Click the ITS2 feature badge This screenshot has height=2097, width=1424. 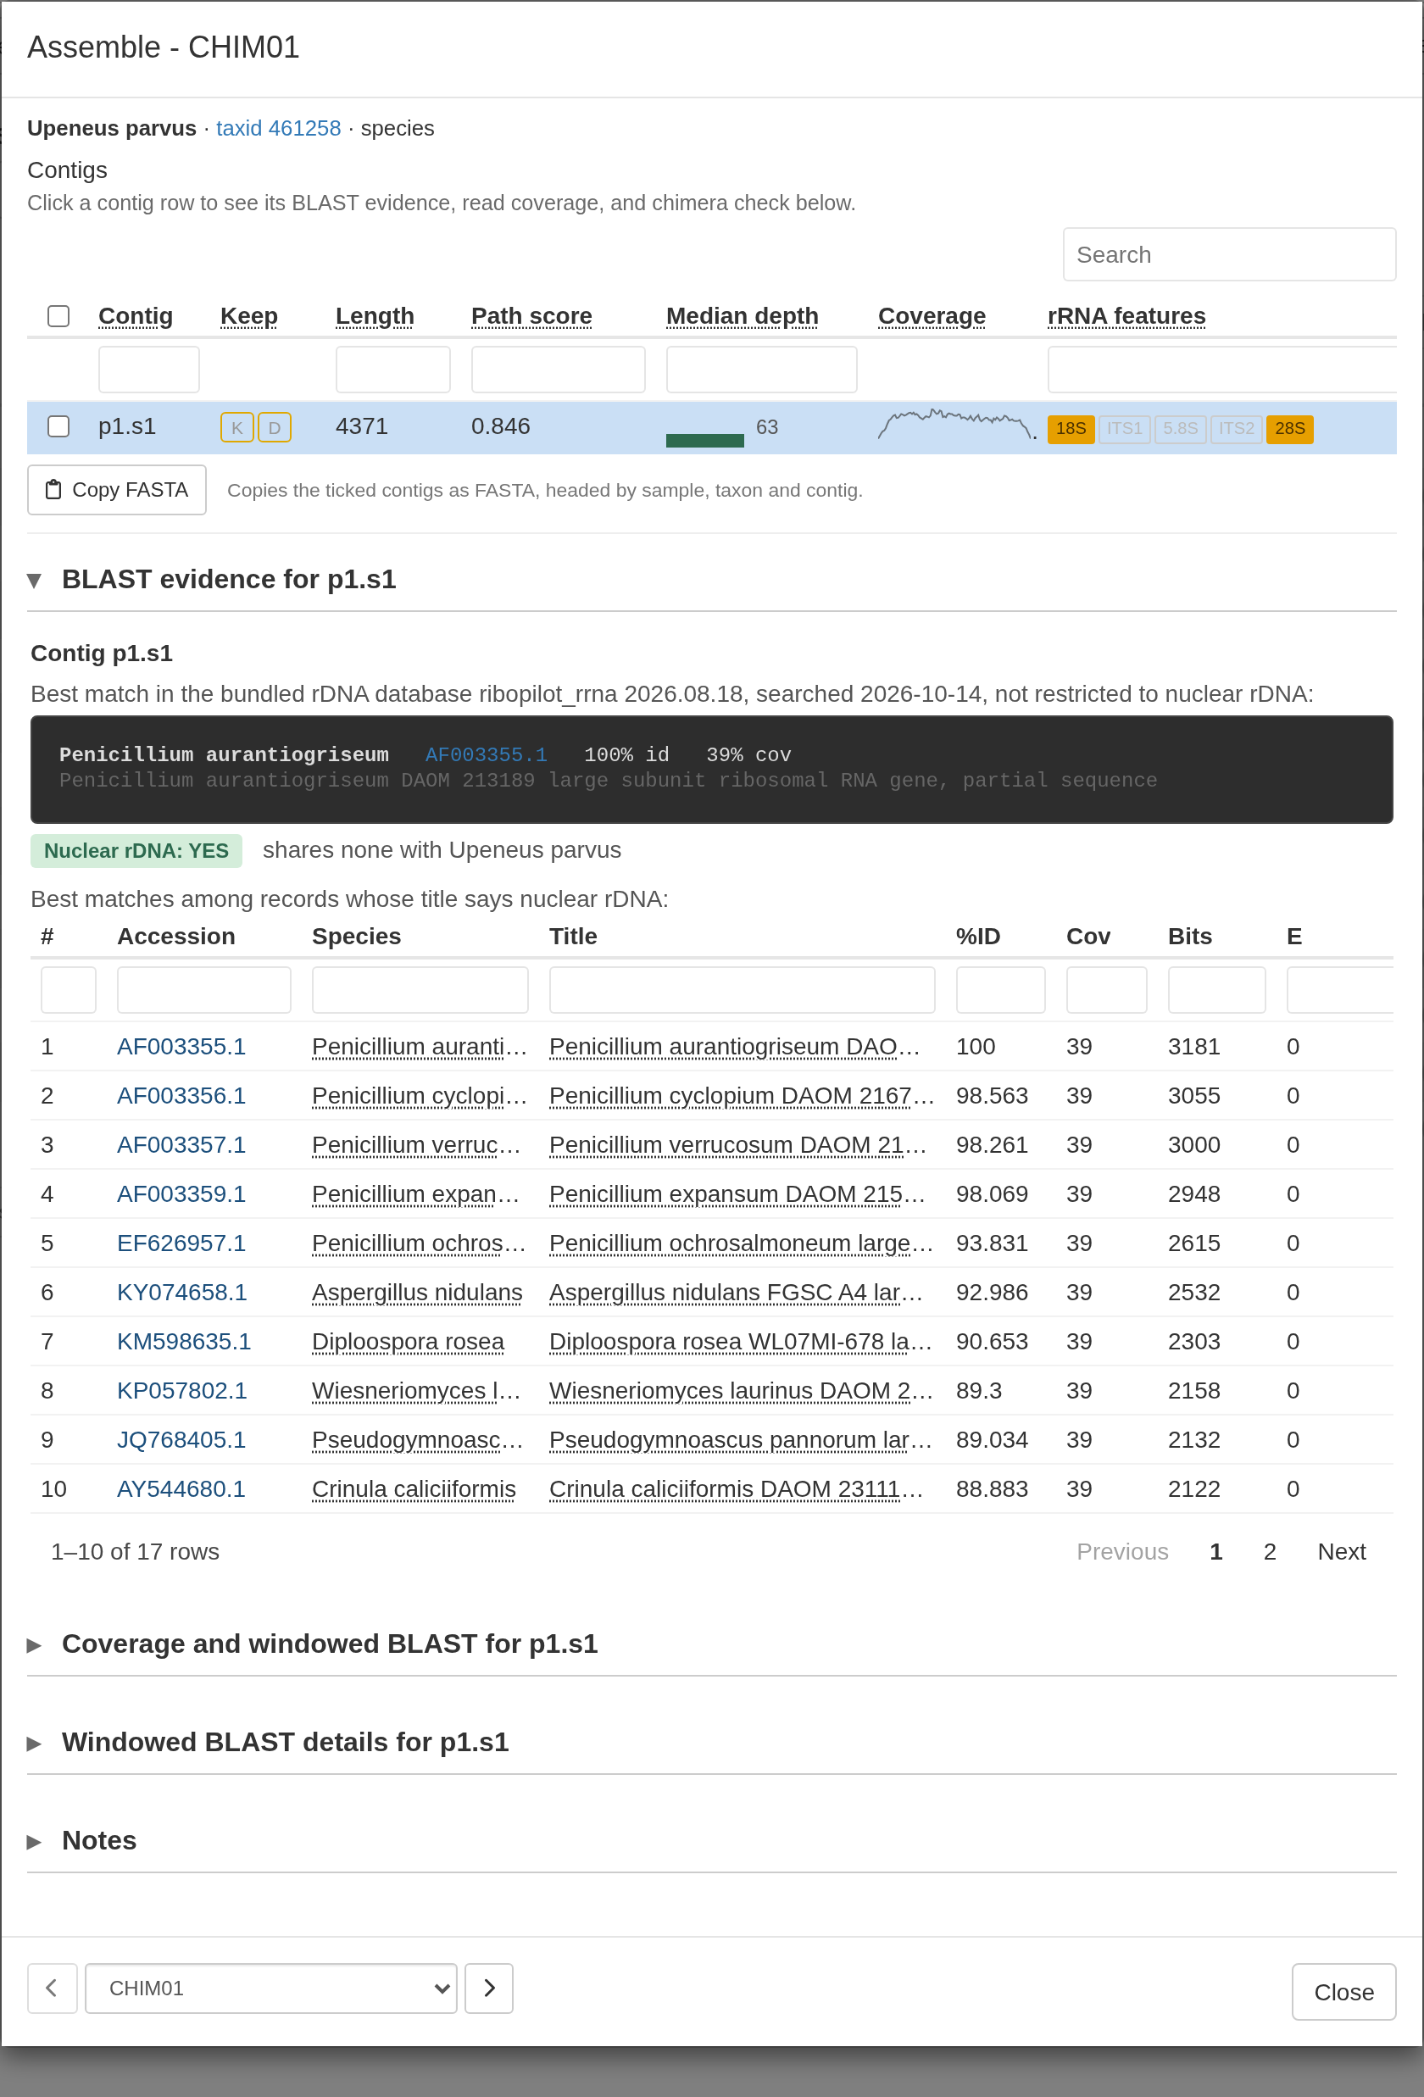point(1237,429)
